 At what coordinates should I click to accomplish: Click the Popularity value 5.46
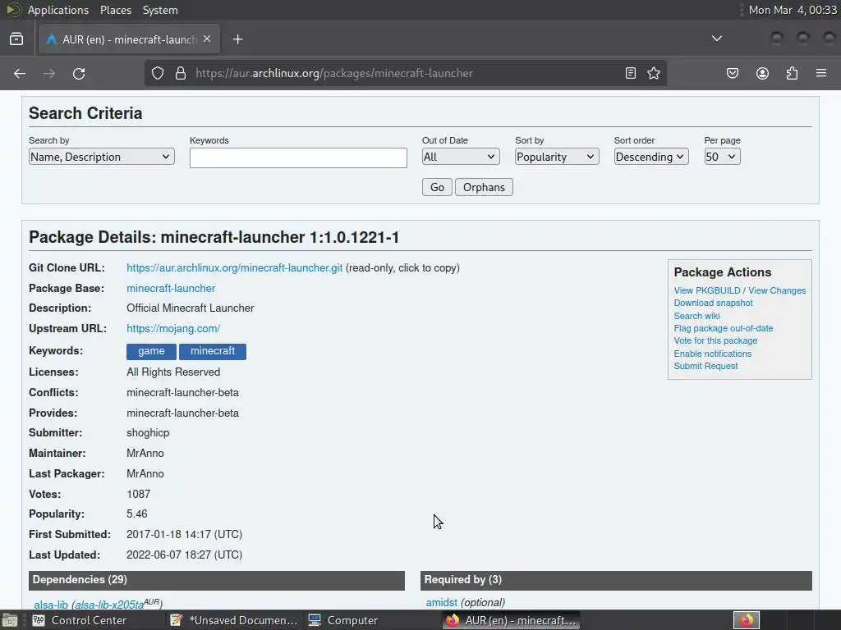click(x=137, y=514)
